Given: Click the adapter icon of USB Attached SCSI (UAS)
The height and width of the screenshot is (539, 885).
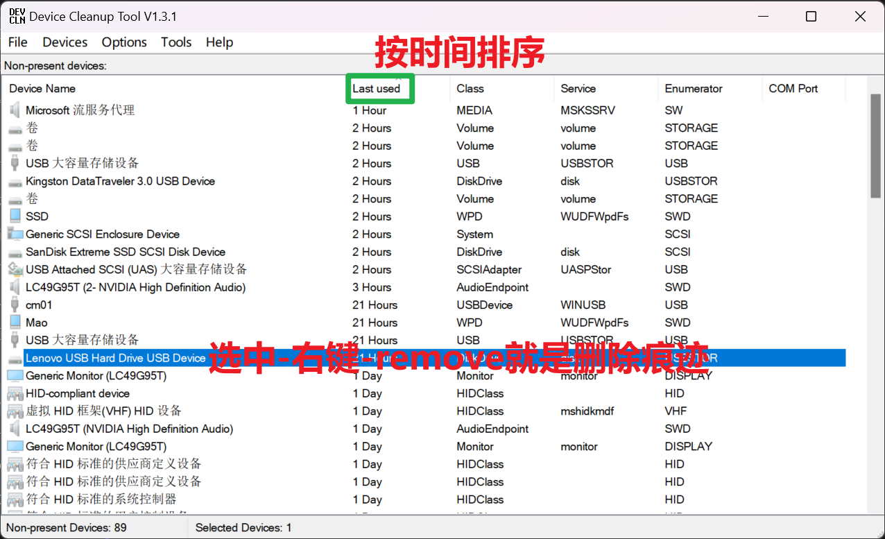Looking at the screenshot, I should 15,269.
